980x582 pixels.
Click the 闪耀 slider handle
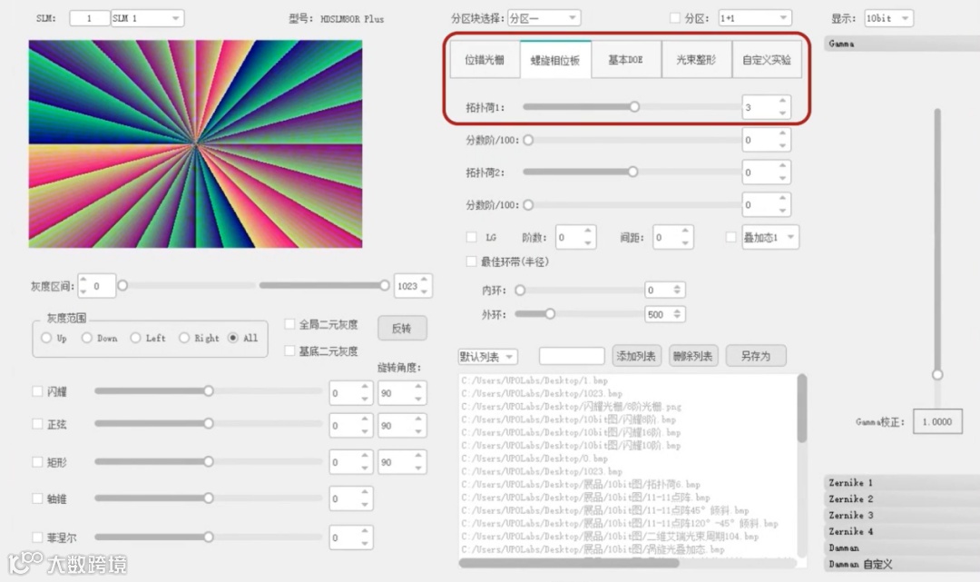pos(208,390)
